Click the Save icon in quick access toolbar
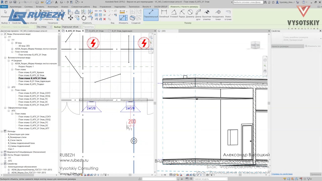The height and width of the screenshot is (181, 322). 15,2
